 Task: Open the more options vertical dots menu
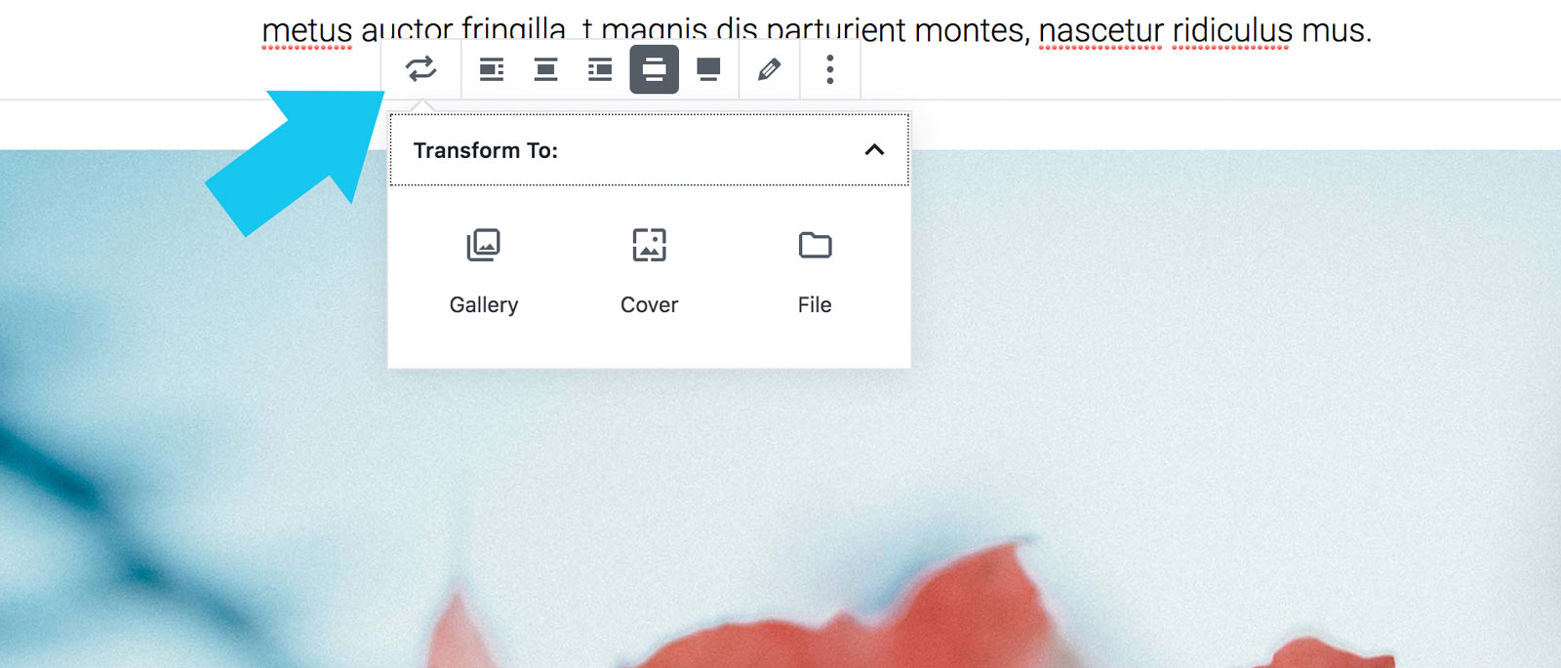830,69
